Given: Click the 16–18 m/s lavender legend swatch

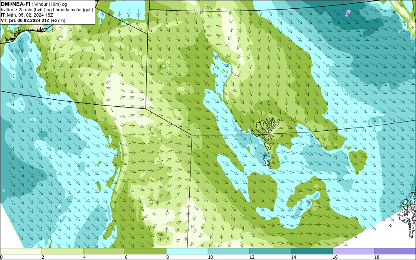Looking at the screenshot, I should tap(353, 251).
